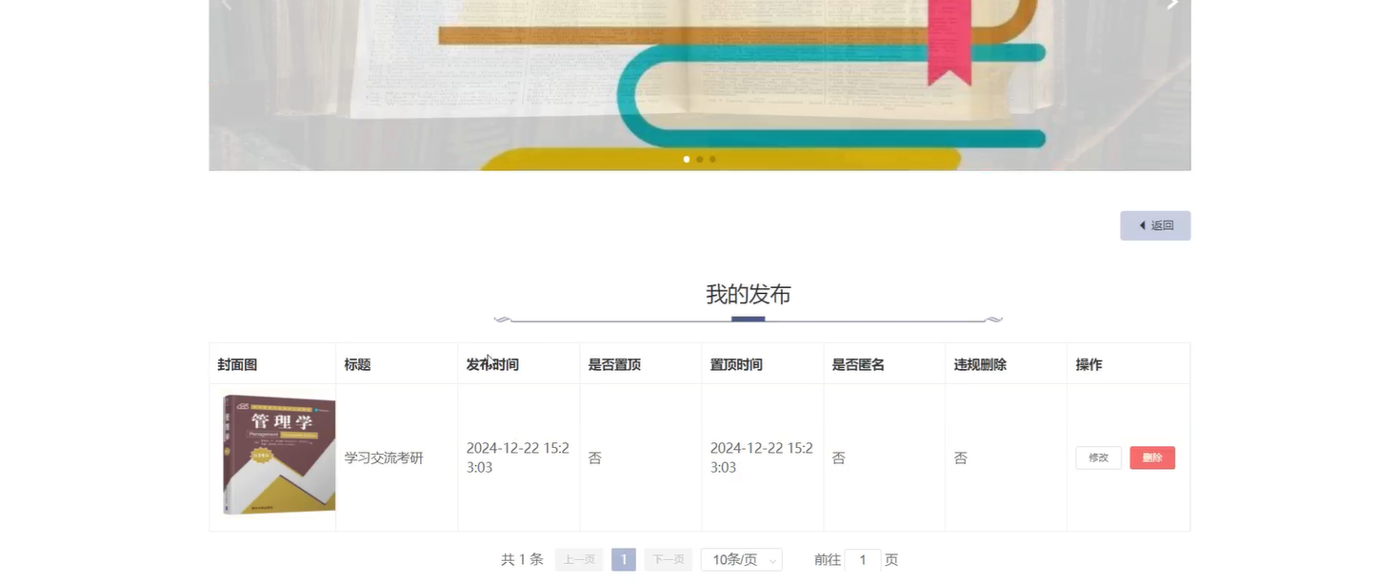Select the second carousel indicator dot
This screenshot has width=1399, height=583.
698,158
